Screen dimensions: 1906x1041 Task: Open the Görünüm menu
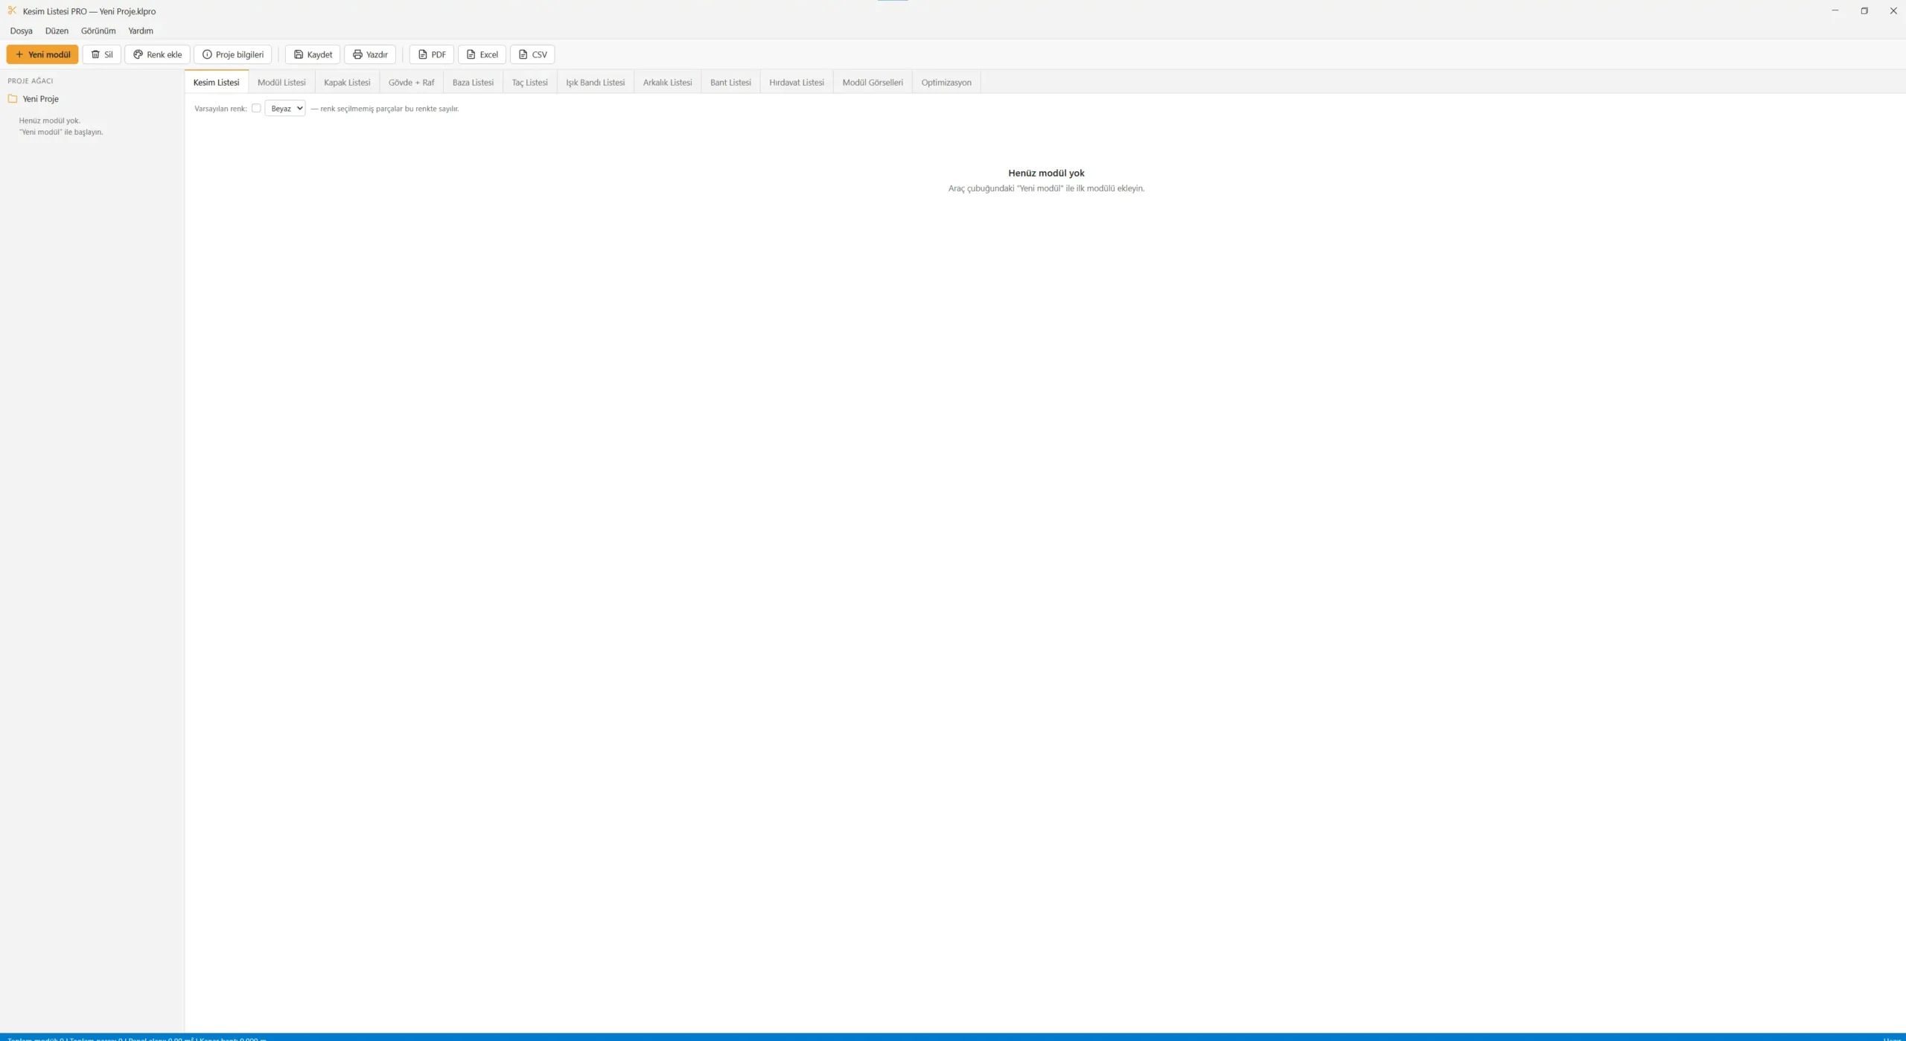pyautogui.click(x=98, y=31)
